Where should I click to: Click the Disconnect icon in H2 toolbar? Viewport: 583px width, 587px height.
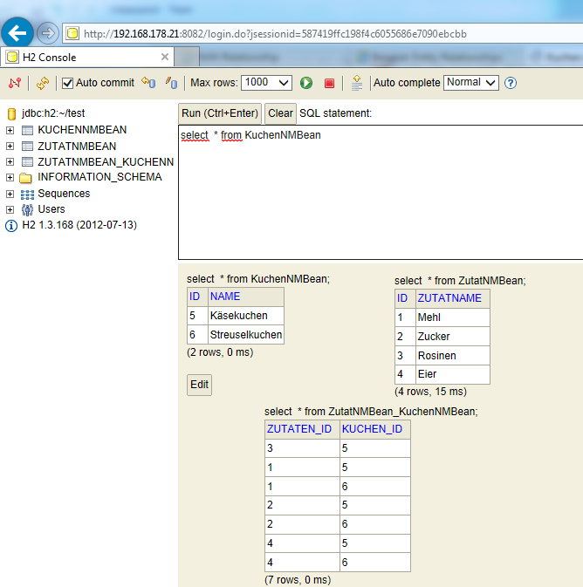[x=15, y=83]
